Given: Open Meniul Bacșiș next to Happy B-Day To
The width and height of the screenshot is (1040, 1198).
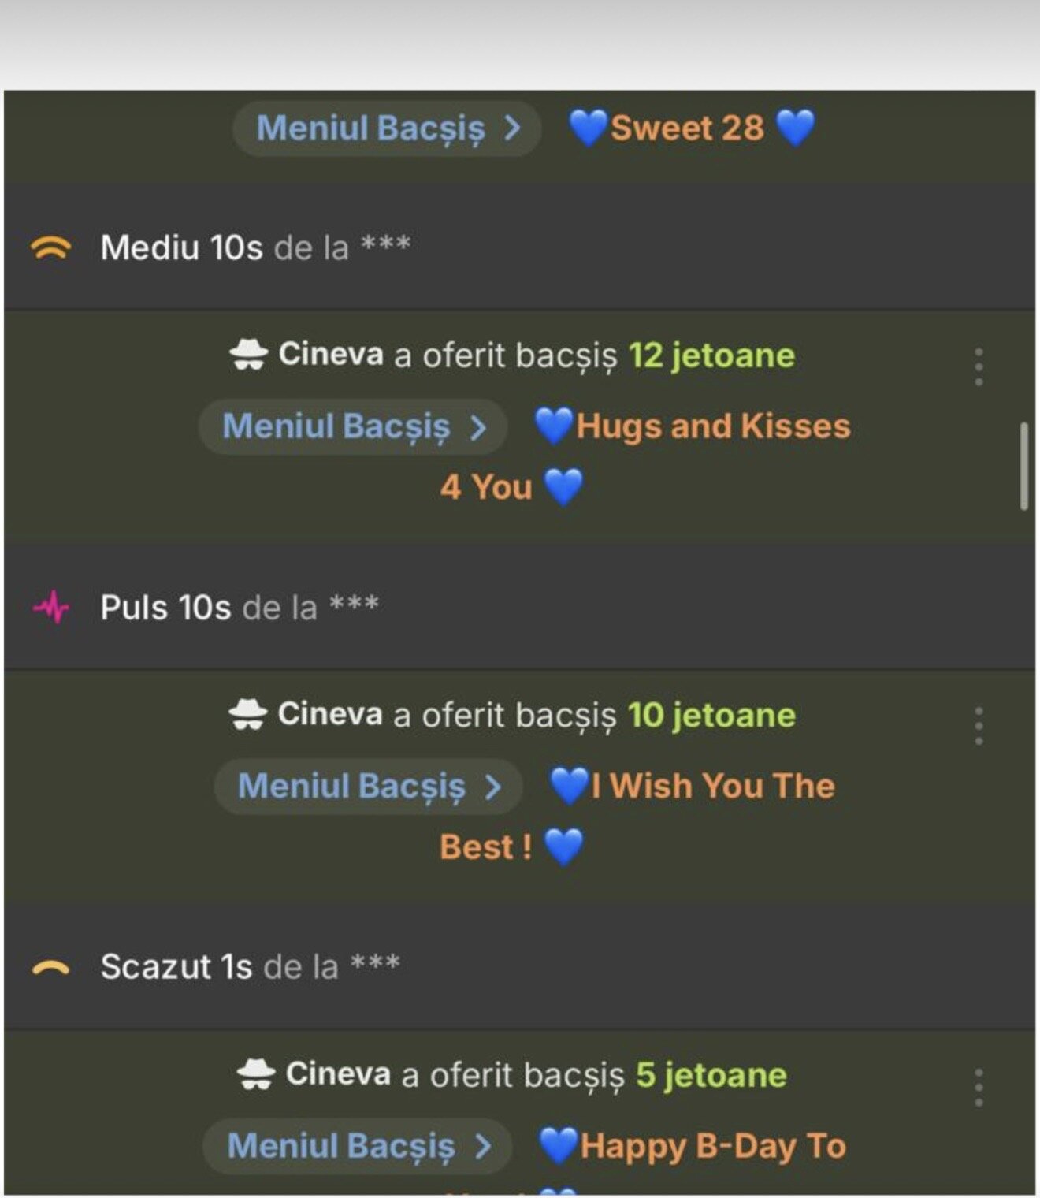Looking at the screenshot, I should click(x=358, y=1146).
